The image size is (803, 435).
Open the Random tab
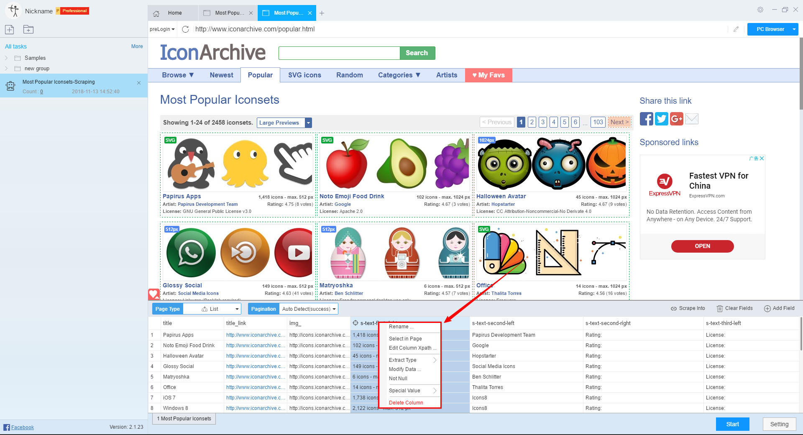[350, 75]
